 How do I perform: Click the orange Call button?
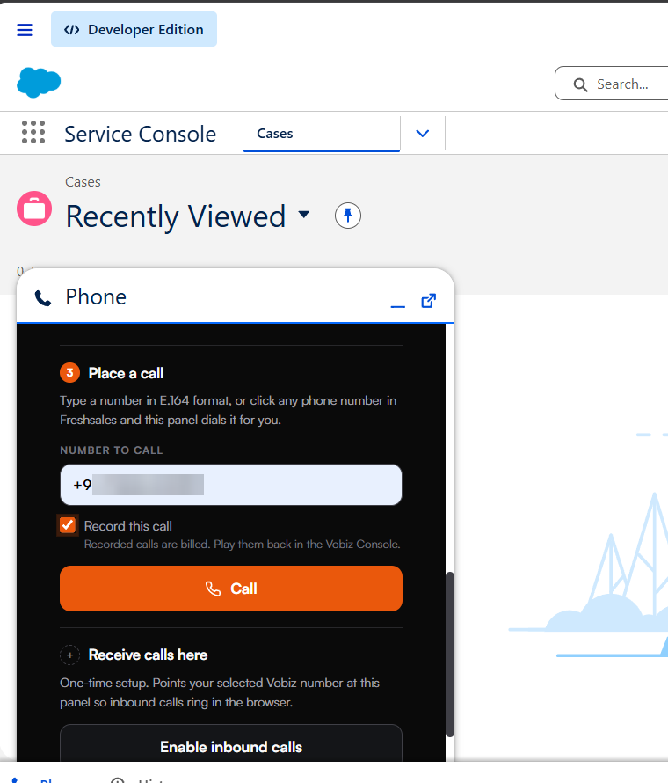(x=231, y=589)
